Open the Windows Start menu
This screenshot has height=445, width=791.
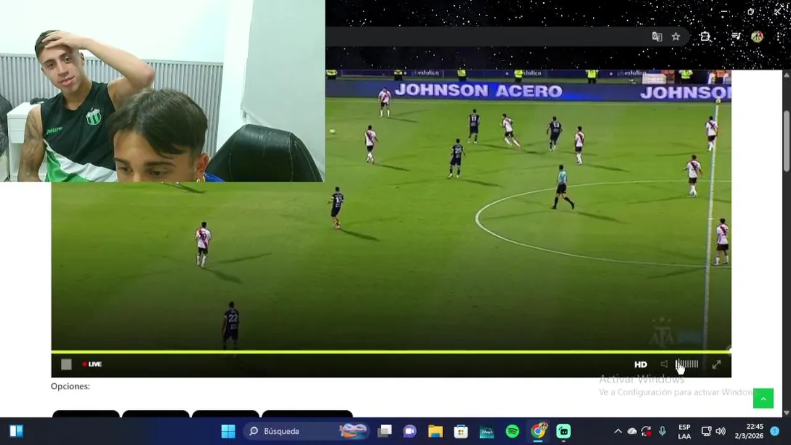tap(228, 431)
